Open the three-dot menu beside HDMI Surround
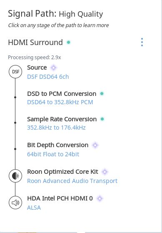 [x=142, y=42]
